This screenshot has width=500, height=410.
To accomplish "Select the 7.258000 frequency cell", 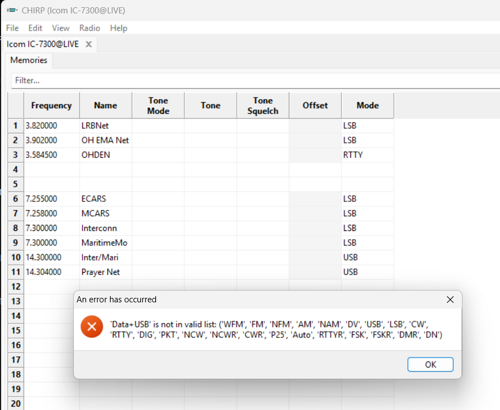I will coord(51,214).
